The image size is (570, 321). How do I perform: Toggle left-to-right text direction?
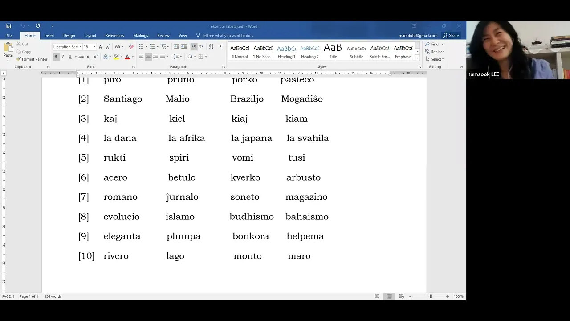194,46
